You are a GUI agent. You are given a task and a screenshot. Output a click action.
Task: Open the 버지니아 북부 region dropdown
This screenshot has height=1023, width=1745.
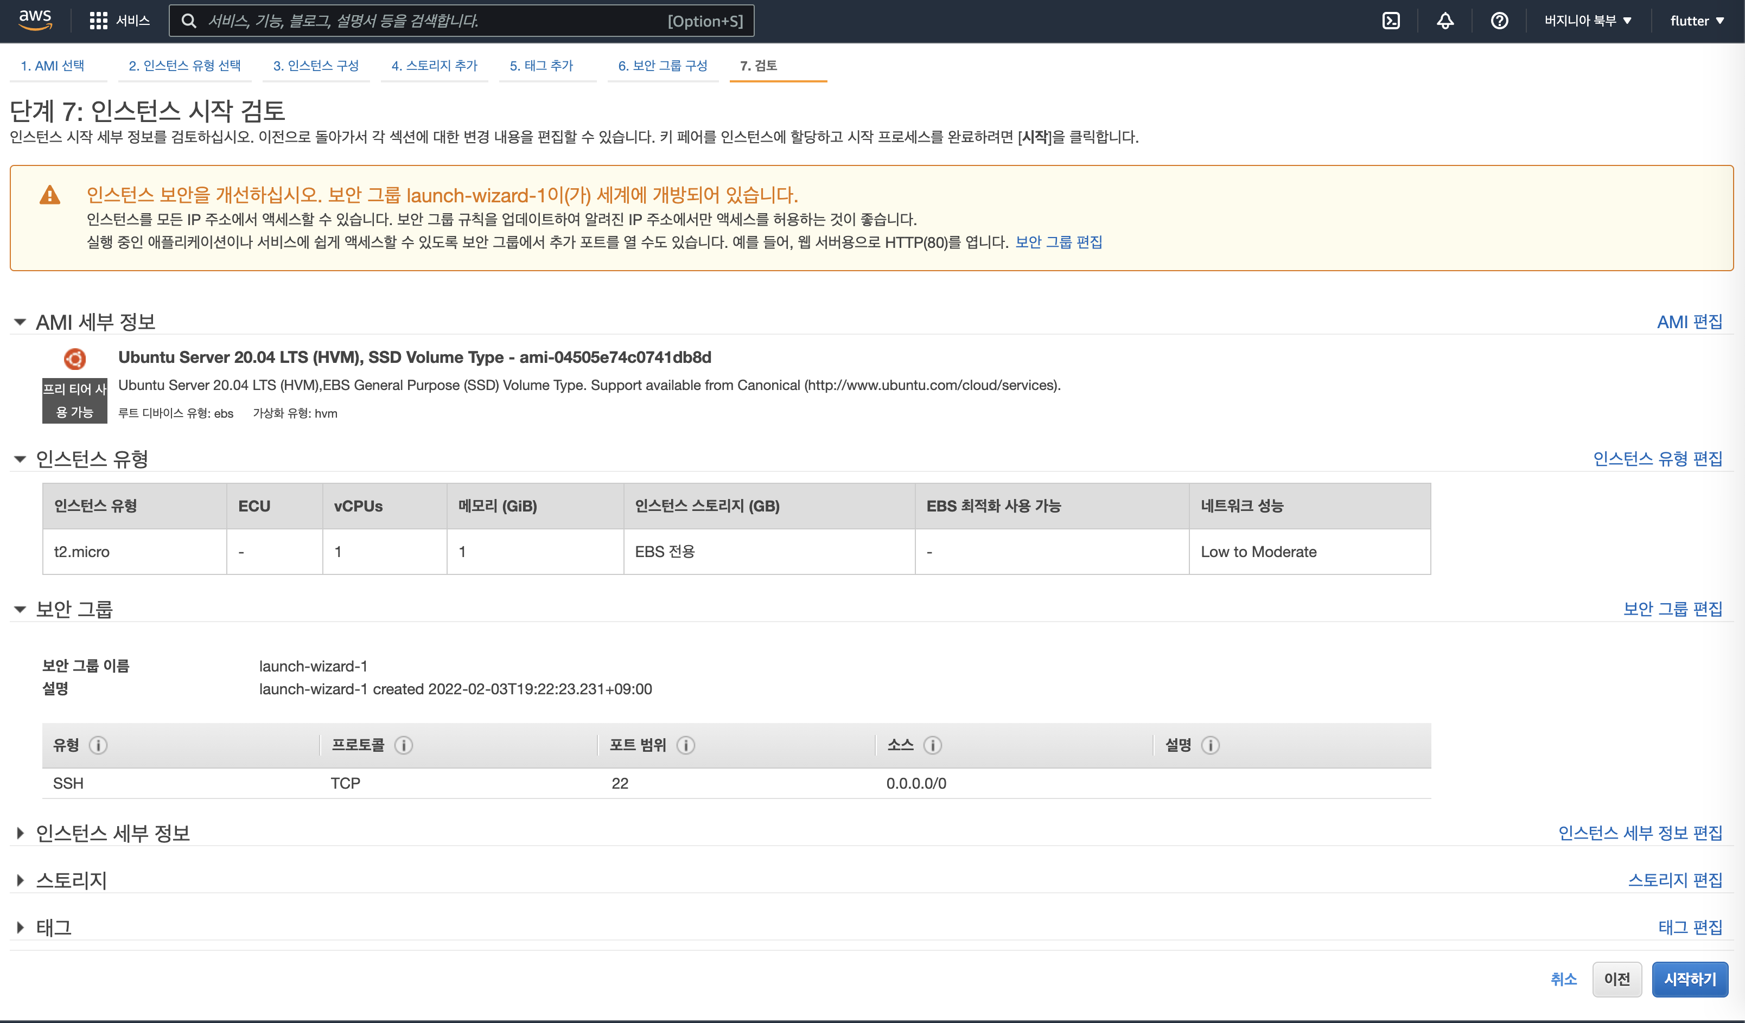click(1587, 21)
